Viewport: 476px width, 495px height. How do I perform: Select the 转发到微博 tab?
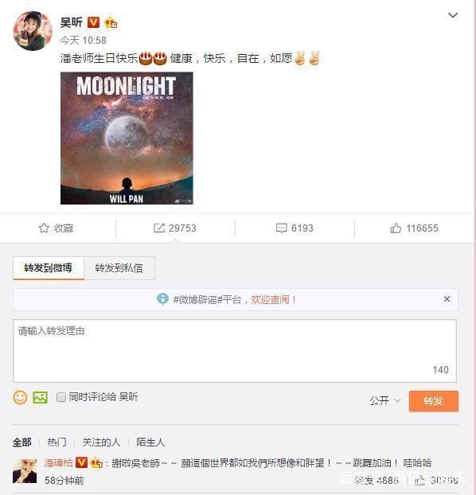click(x=49, y=268)
